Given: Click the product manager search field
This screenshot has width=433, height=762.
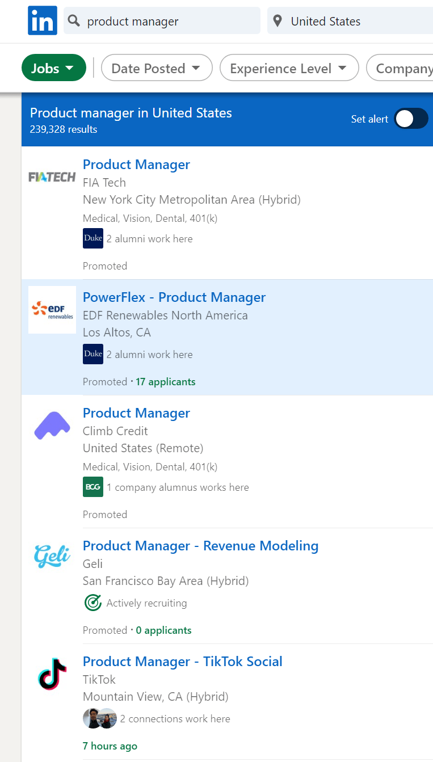Looking at the screenshot, I should point(162,21).
